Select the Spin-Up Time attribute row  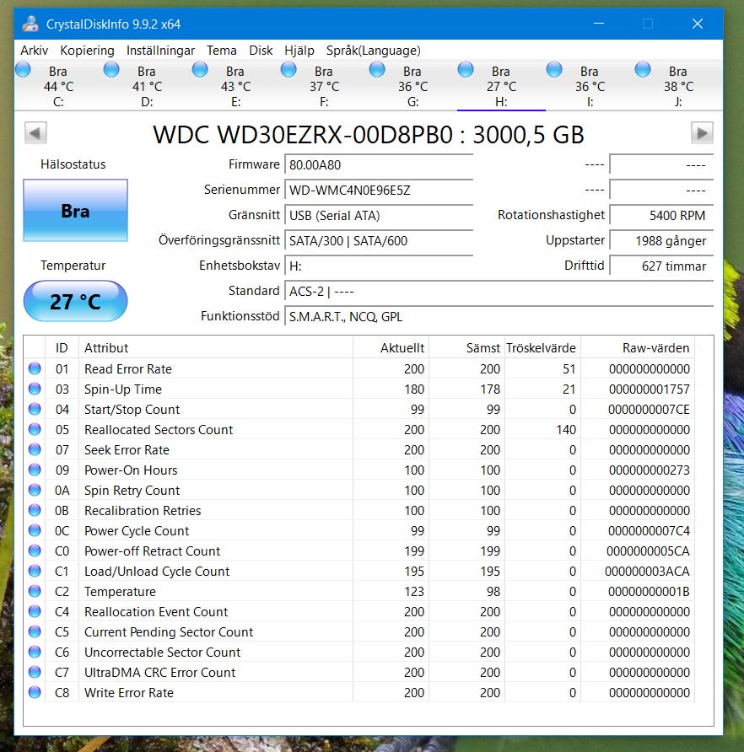(359, 389)
